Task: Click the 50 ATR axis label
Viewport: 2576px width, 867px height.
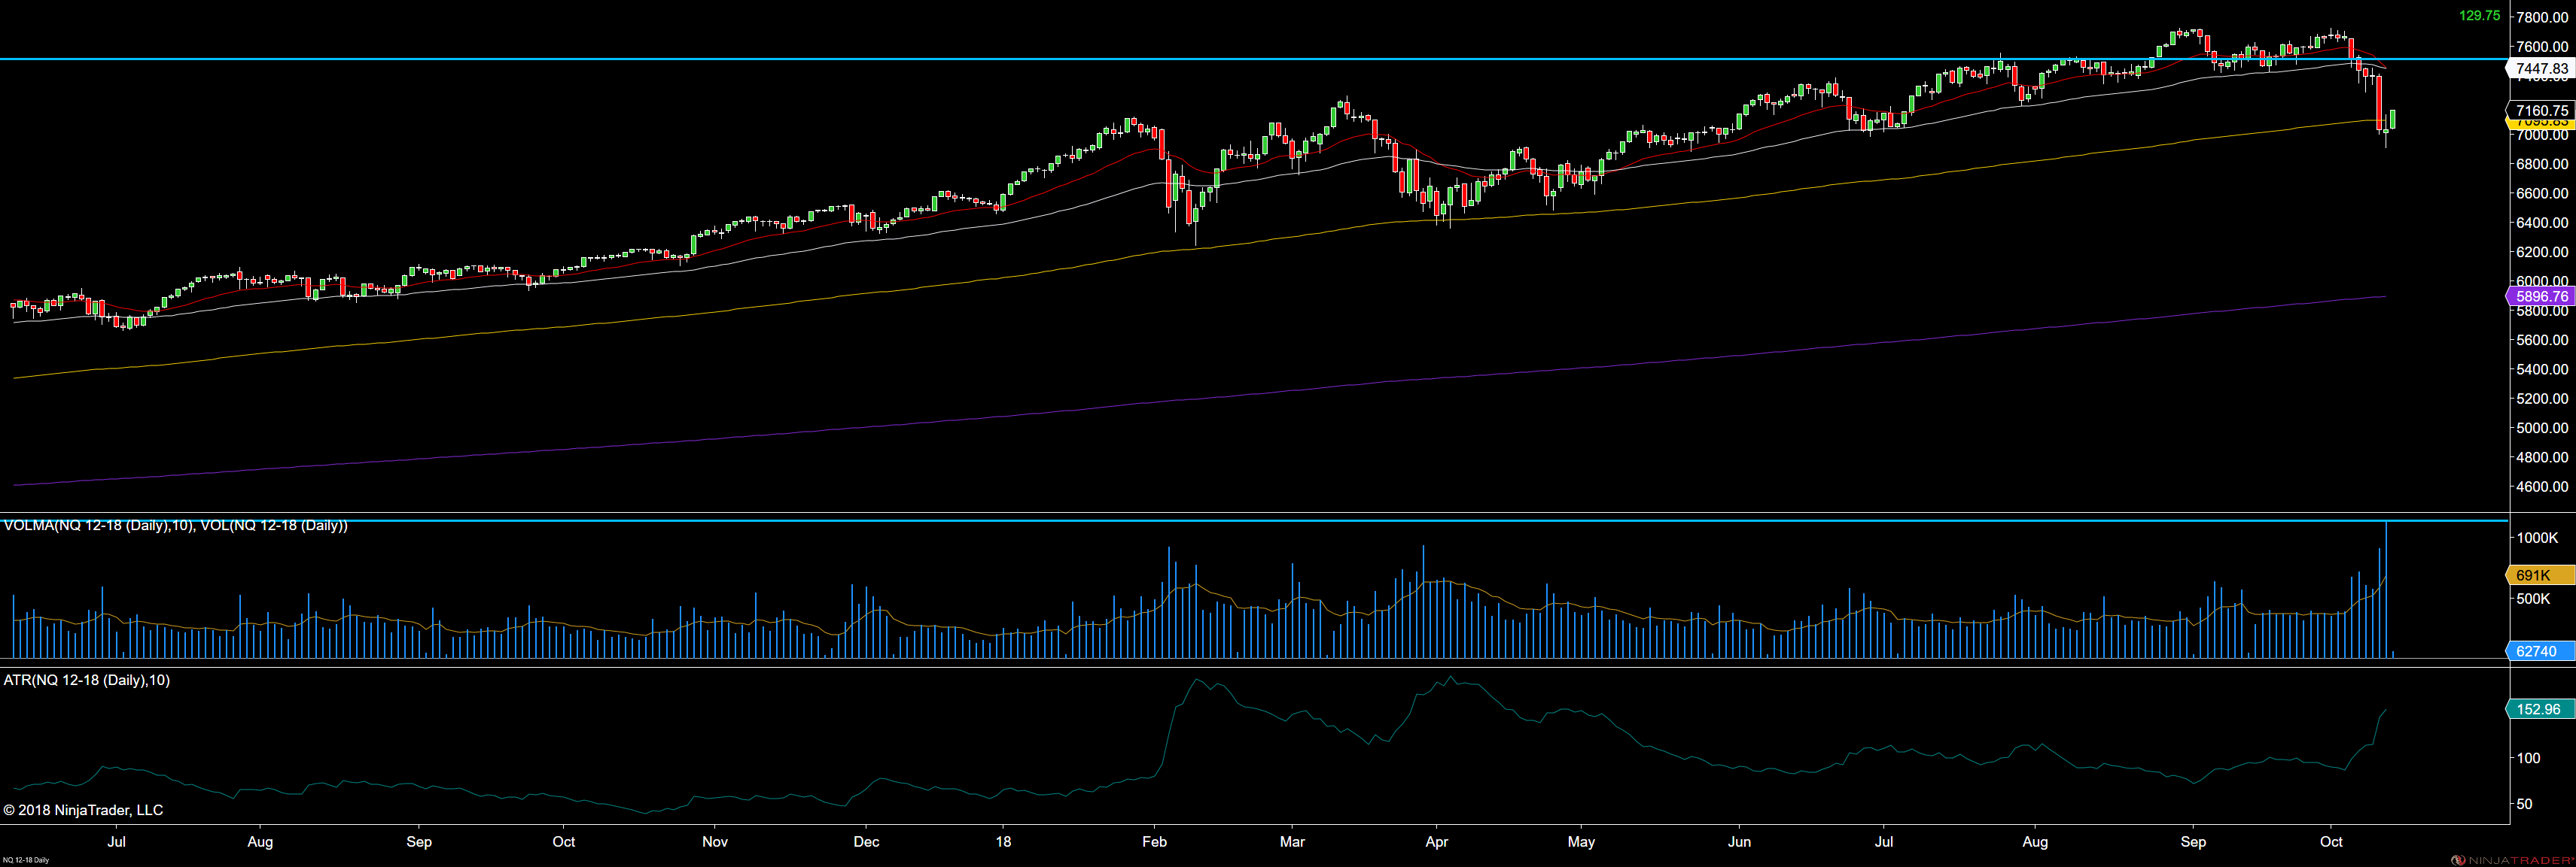Action: tap(2525, 804)
